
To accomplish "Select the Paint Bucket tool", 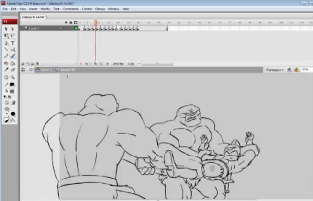I will 13,63.
